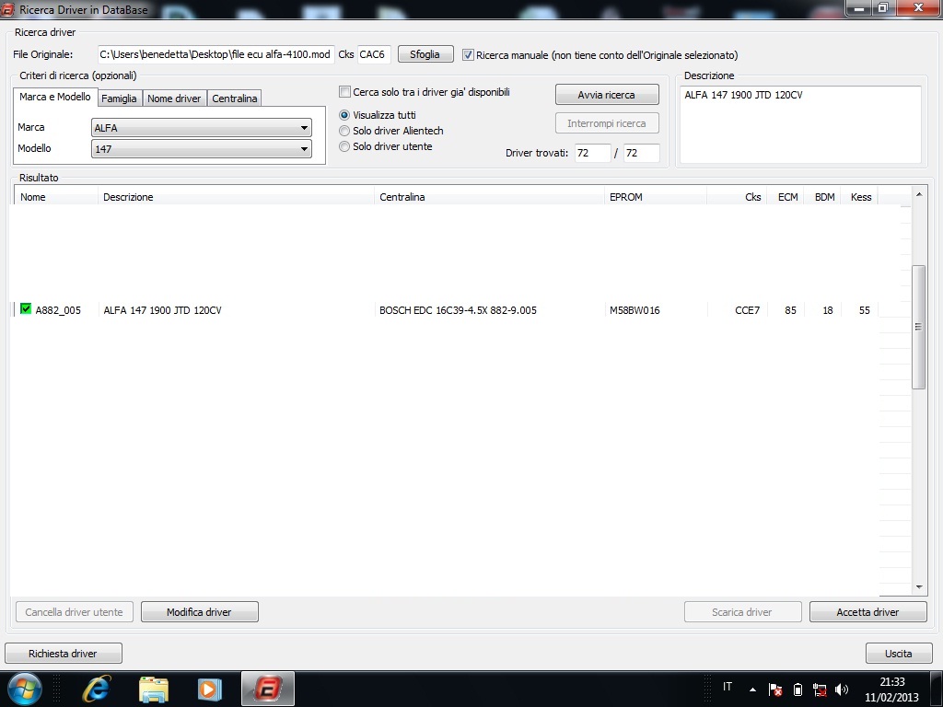Click the Sfoglia browse button
The height and width of the screenshot is (707, 943).
(425, 54)
